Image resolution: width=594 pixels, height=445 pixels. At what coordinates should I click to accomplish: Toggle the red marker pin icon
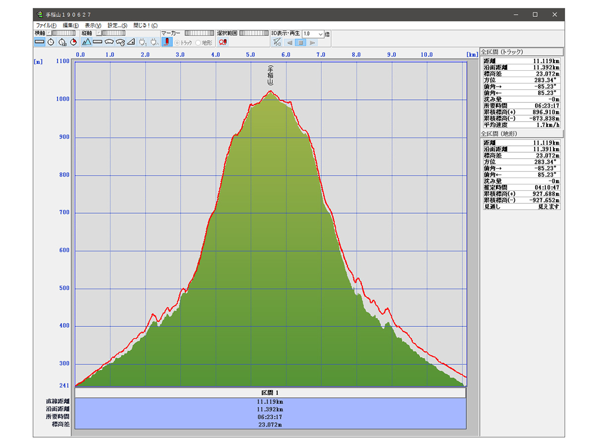point(167,42)
